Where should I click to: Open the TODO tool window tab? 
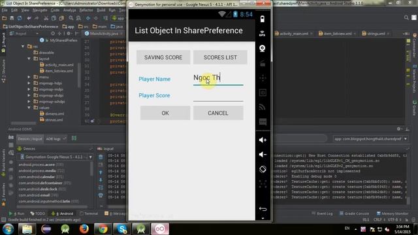pyautogui.click(x=38, y=213)
